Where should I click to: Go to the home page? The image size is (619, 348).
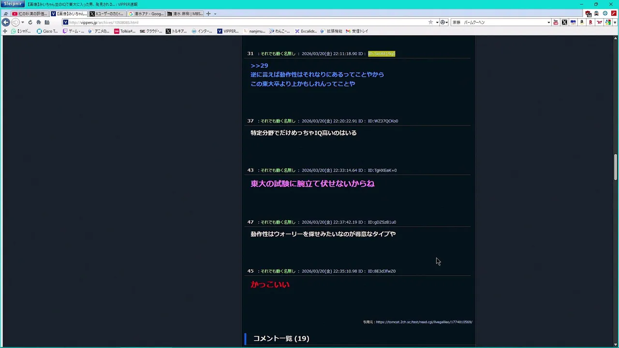pos(39,22)
